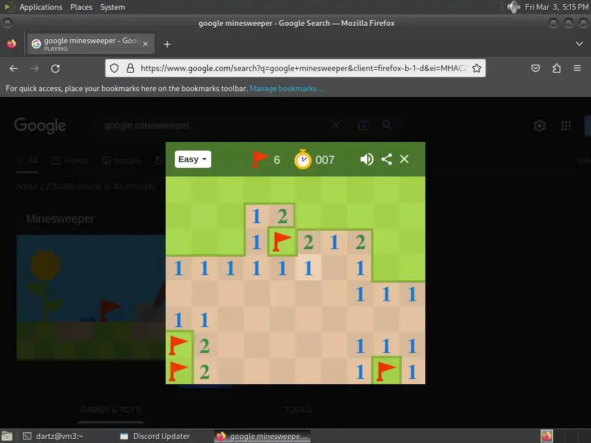Close the Minesweeper game overlay
591x443 pixels.
[x=405, y=159]
